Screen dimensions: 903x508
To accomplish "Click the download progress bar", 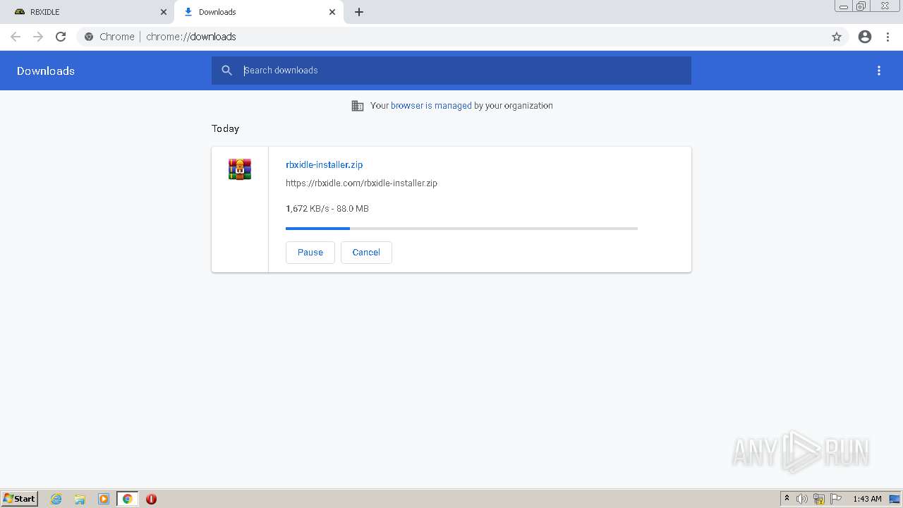I will click(461, 229).
